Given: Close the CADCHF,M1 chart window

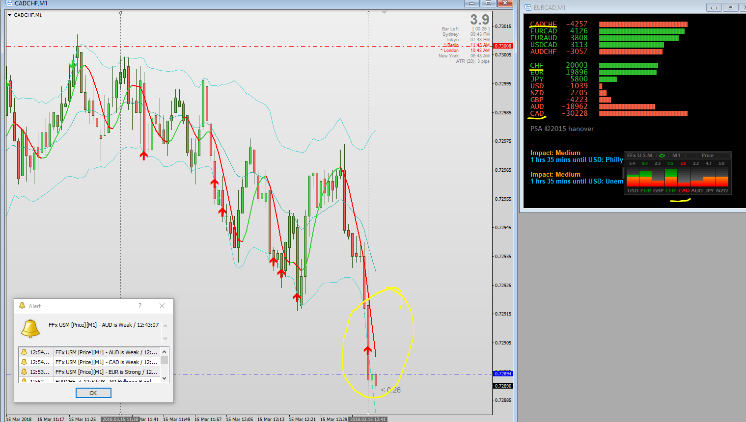Looking at the screenshot, I should tap(505, 3).
